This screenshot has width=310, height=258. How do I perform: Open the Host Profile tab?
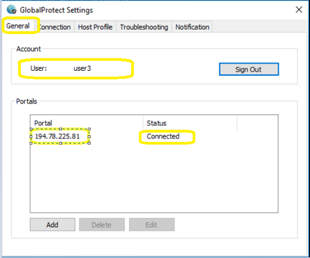tap(95, 27)
